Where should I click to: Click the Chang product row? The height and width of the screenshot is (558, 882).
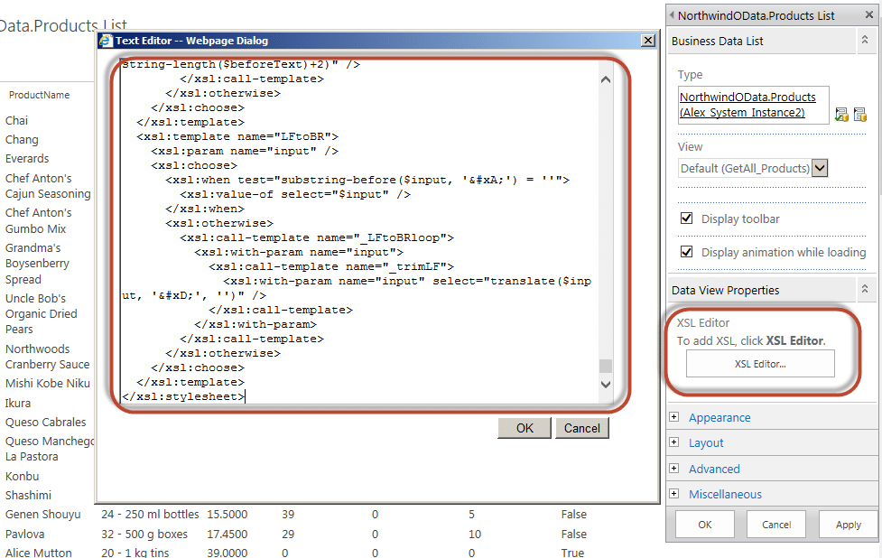click(22, 139)
